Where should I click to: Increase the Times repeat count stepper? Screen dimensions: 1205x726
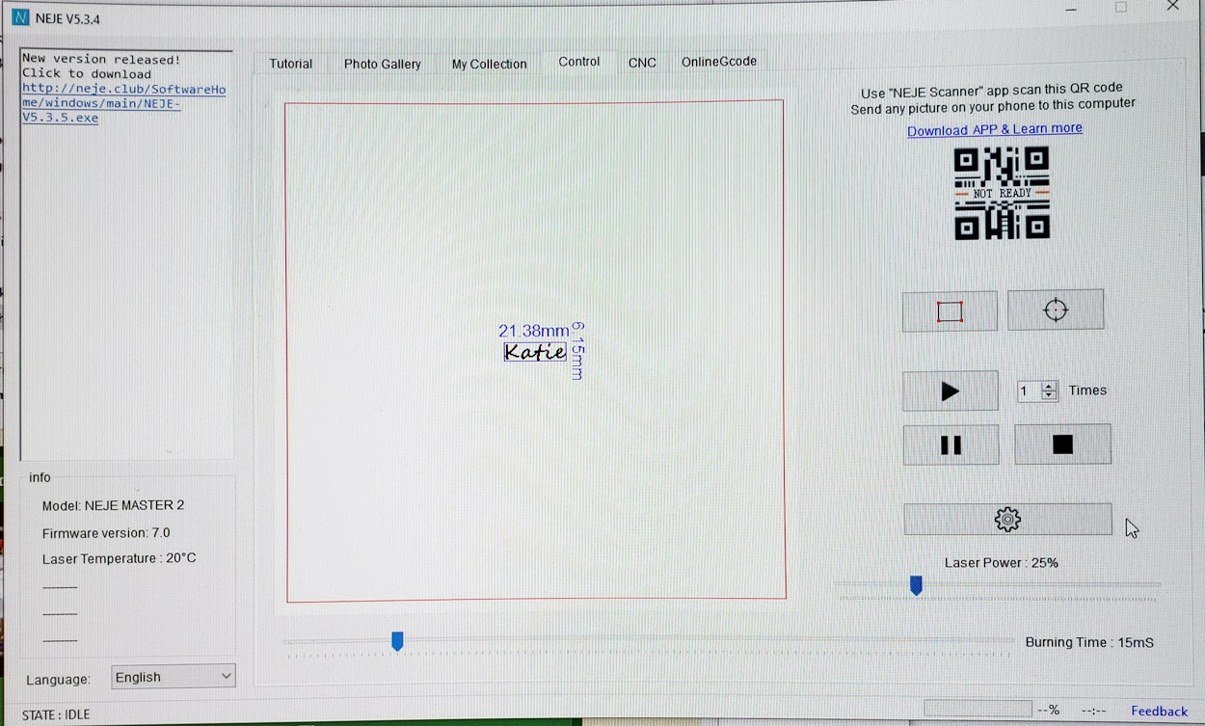pyautogui.click(x=1050, y=386)
